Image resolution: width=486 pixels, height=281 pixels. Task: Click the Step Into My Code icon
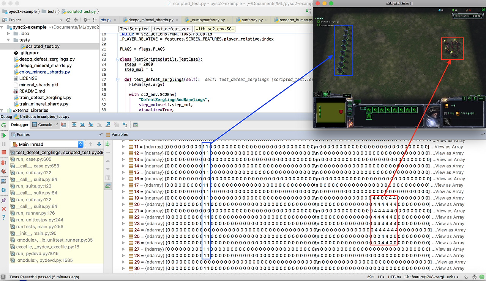[91, 125]
